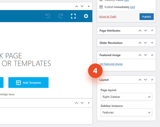The image size is (160, 127).
Task: Click the Page Attributes heading
Action: [x=110, y=31]
